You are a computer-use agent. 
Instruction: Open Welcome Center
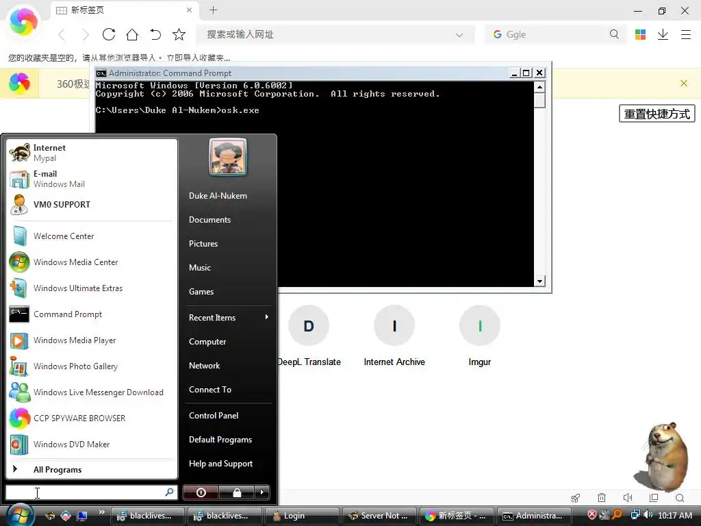click(x=92, y=236)
